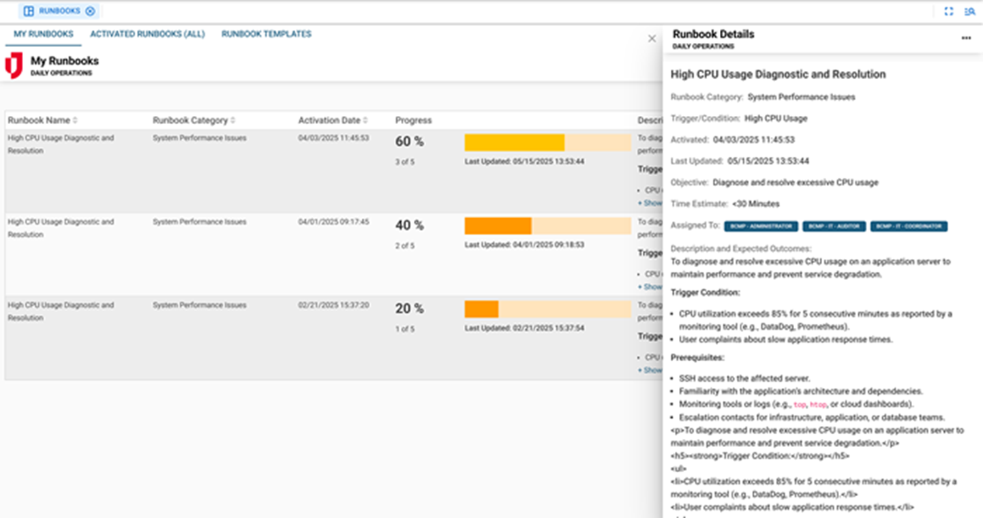Select the My Runbooks tab
This screenshot has width=983, height=518.
[44, 34]
